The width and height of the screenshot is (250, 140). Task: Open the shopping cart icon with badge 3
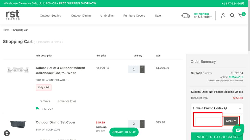pos(241,15)
